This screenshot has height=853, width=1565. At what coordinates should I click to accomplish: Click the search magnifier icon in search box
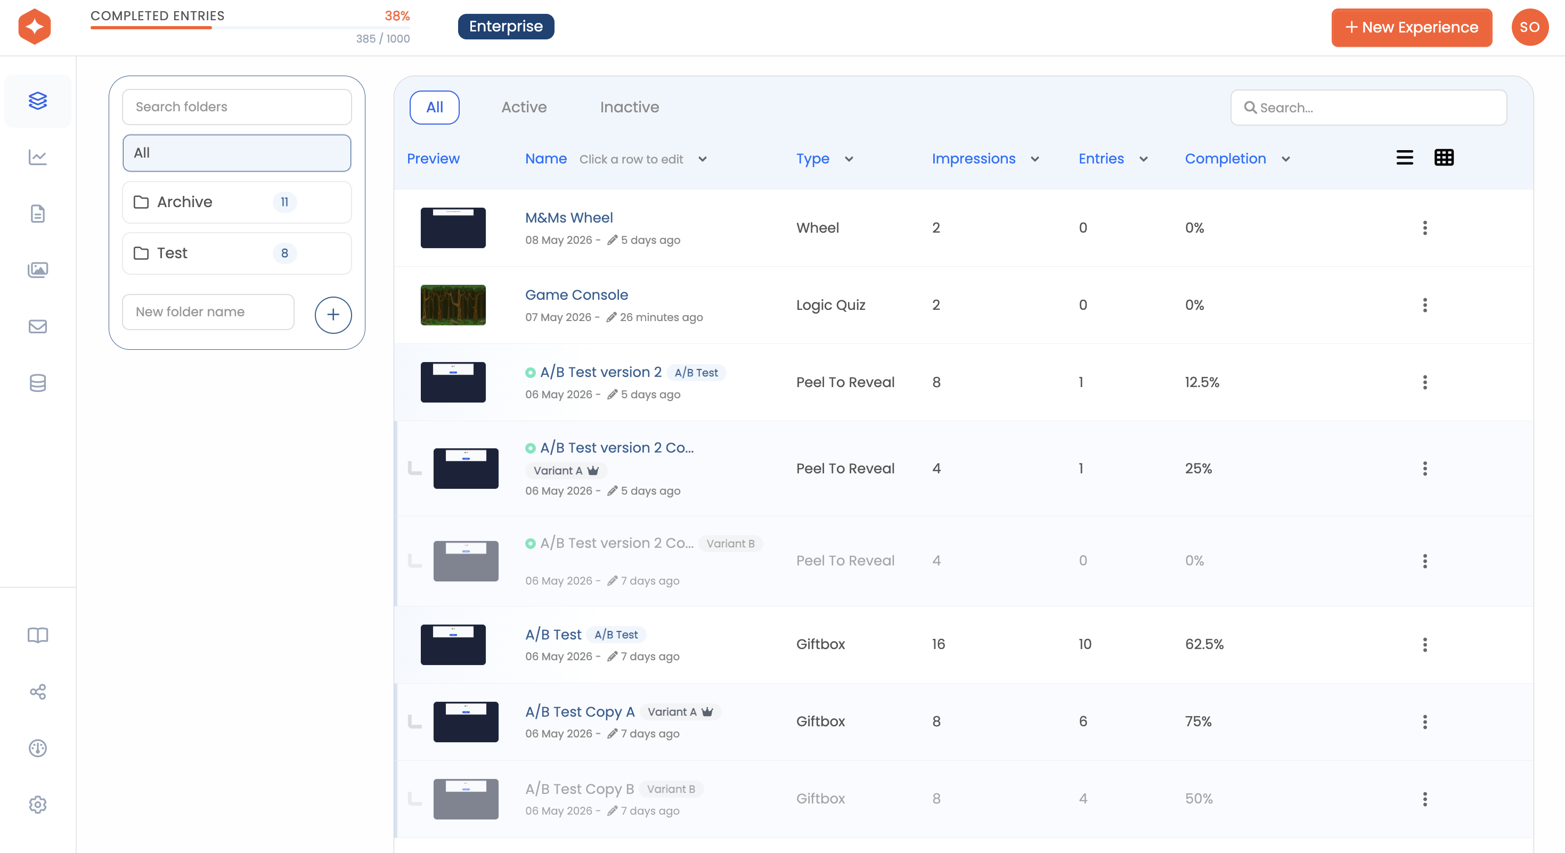tap(1250, 108)
